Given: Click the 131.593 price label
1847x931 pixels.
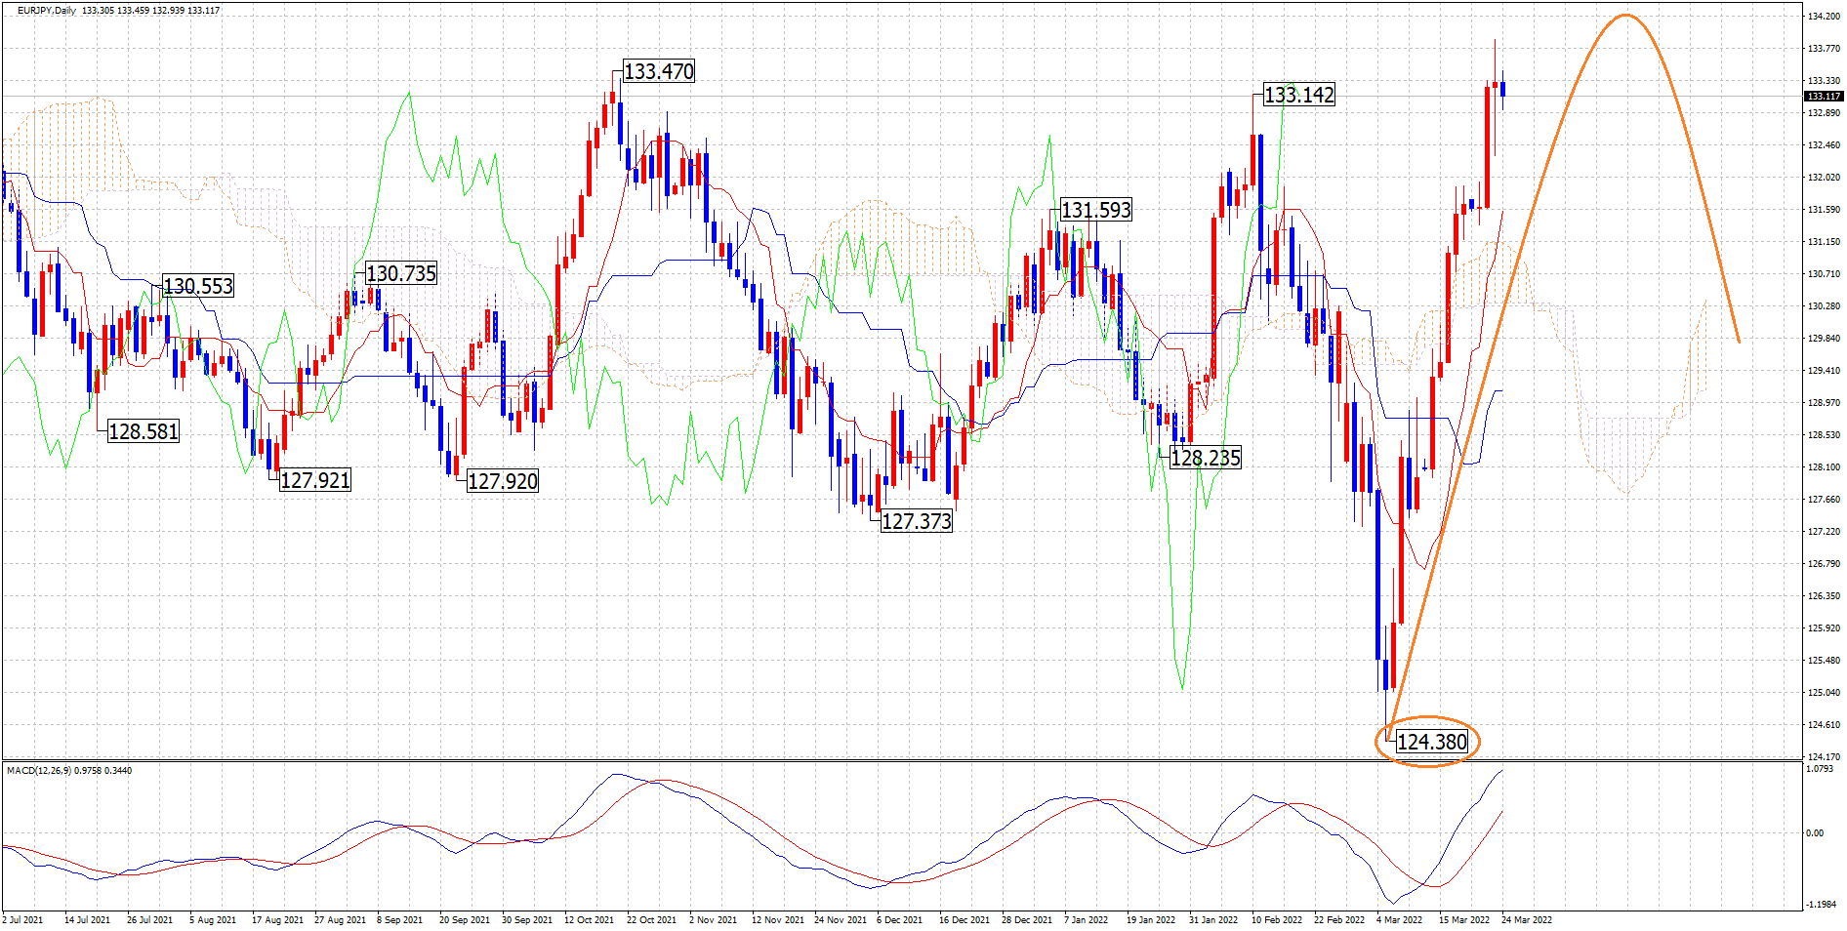Looking at the screenshot, I should (1095, 210).
